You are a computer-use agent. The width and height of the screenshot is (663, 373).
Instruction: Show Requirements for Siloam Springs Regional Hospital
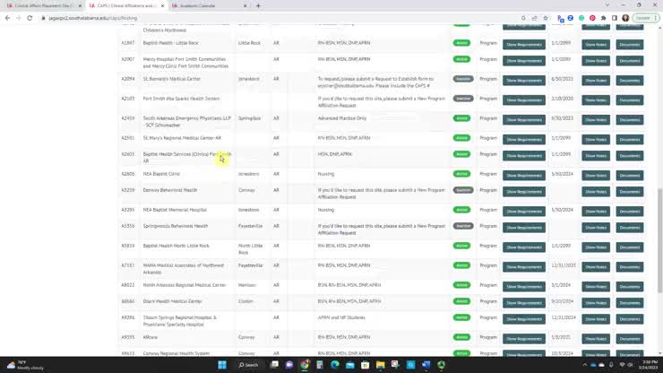click(524, 319)
